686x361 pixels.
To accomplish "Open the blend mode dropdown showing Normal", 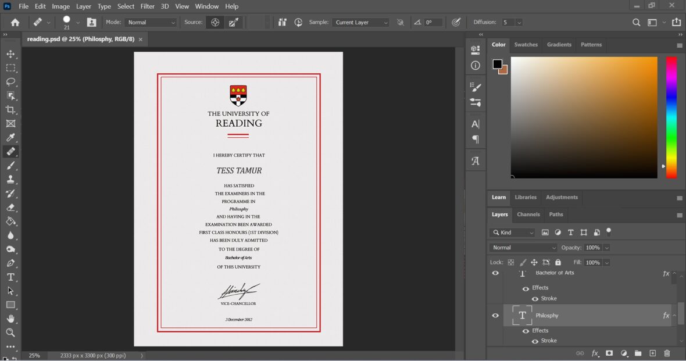I will click(521, 247).
